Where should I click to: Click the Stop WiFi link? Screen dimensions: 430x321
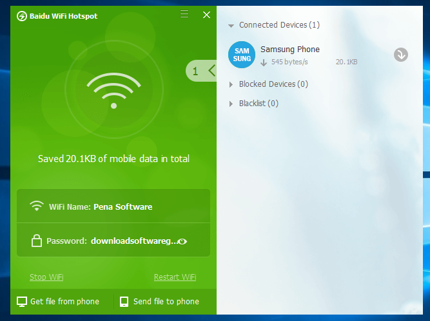pos(46,277)
